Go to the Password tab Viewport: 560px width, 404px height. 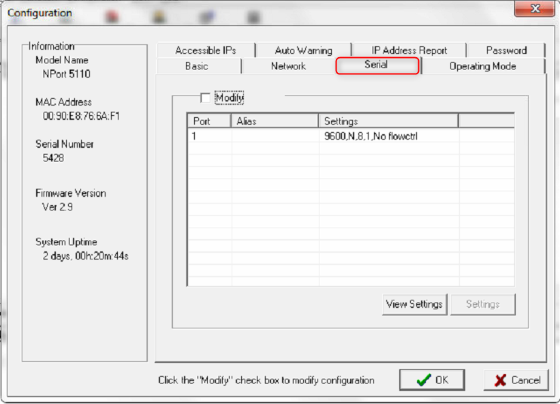pos(506,50)
